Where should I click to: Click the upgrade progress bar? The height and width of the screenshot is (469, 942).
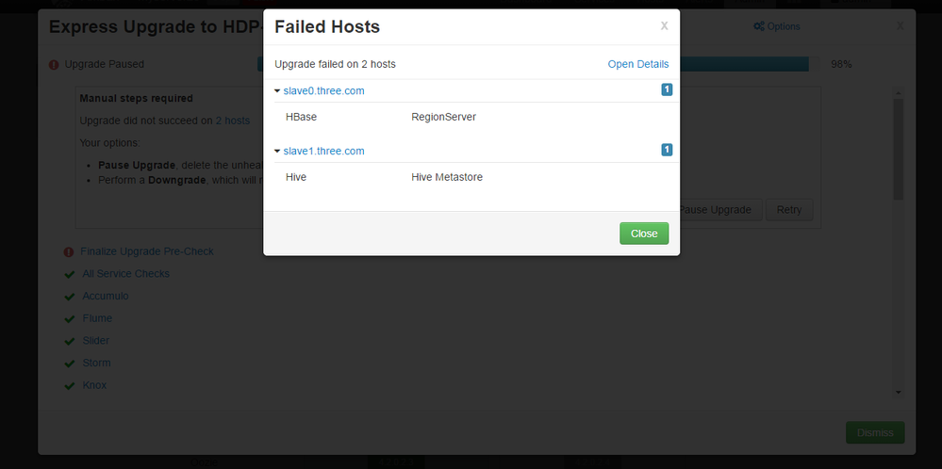click(743, 64)
